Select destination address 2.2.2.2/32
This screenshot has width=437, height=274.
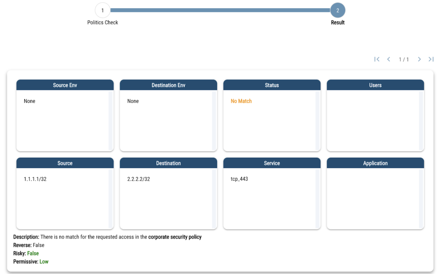pyautogui.click(x=139, y=179)
